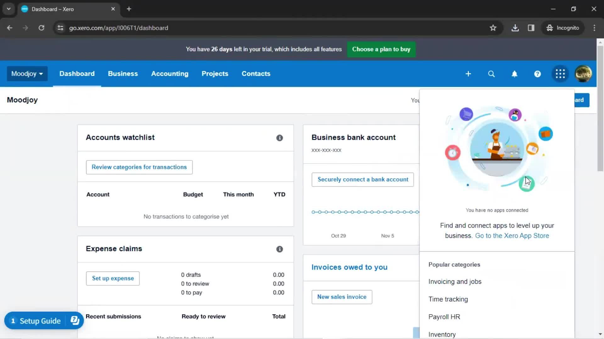
Task: Open the Setup Guide chat icon
Action: [75, 320]
